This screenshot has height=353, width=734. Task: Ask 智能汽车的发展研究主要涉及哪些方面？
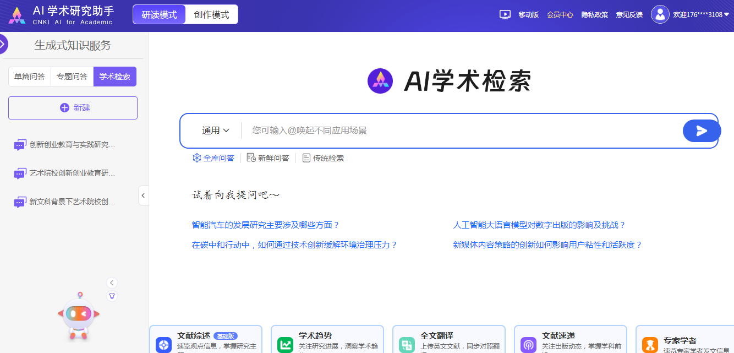point(266,225)
